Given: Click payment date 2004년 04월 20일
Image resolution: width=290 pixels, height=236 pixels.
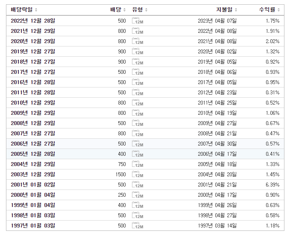Looking at the screenshot, I should tap(217, 175).
